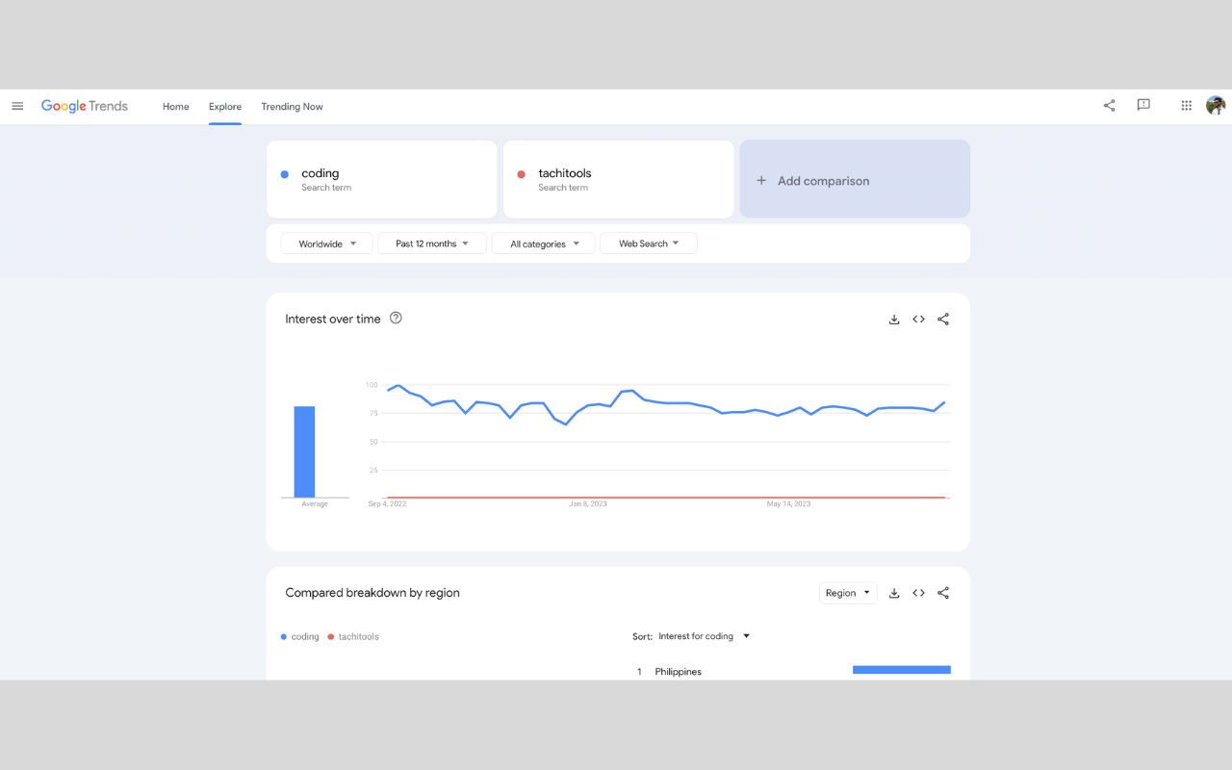1232x770 pixels.
Task: Go to the Home tab
Action: [x=175, y=106]
